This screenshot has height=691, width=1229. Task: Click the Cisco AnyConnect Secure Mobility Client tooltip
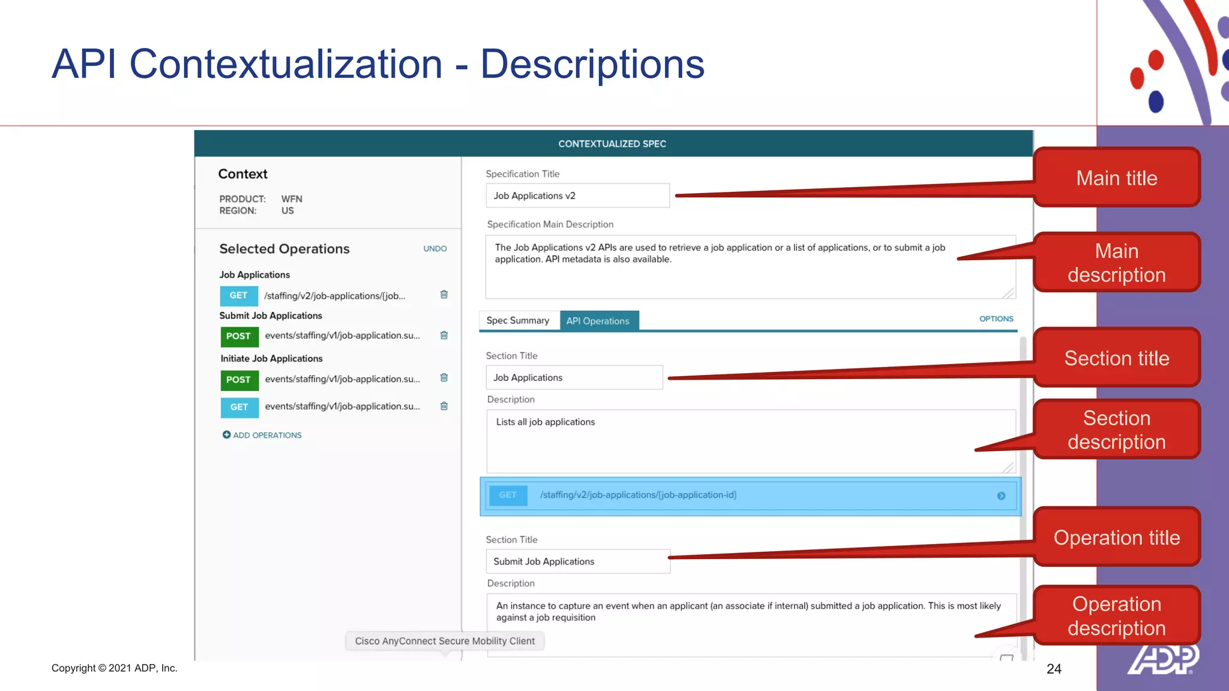coord(445,641)
